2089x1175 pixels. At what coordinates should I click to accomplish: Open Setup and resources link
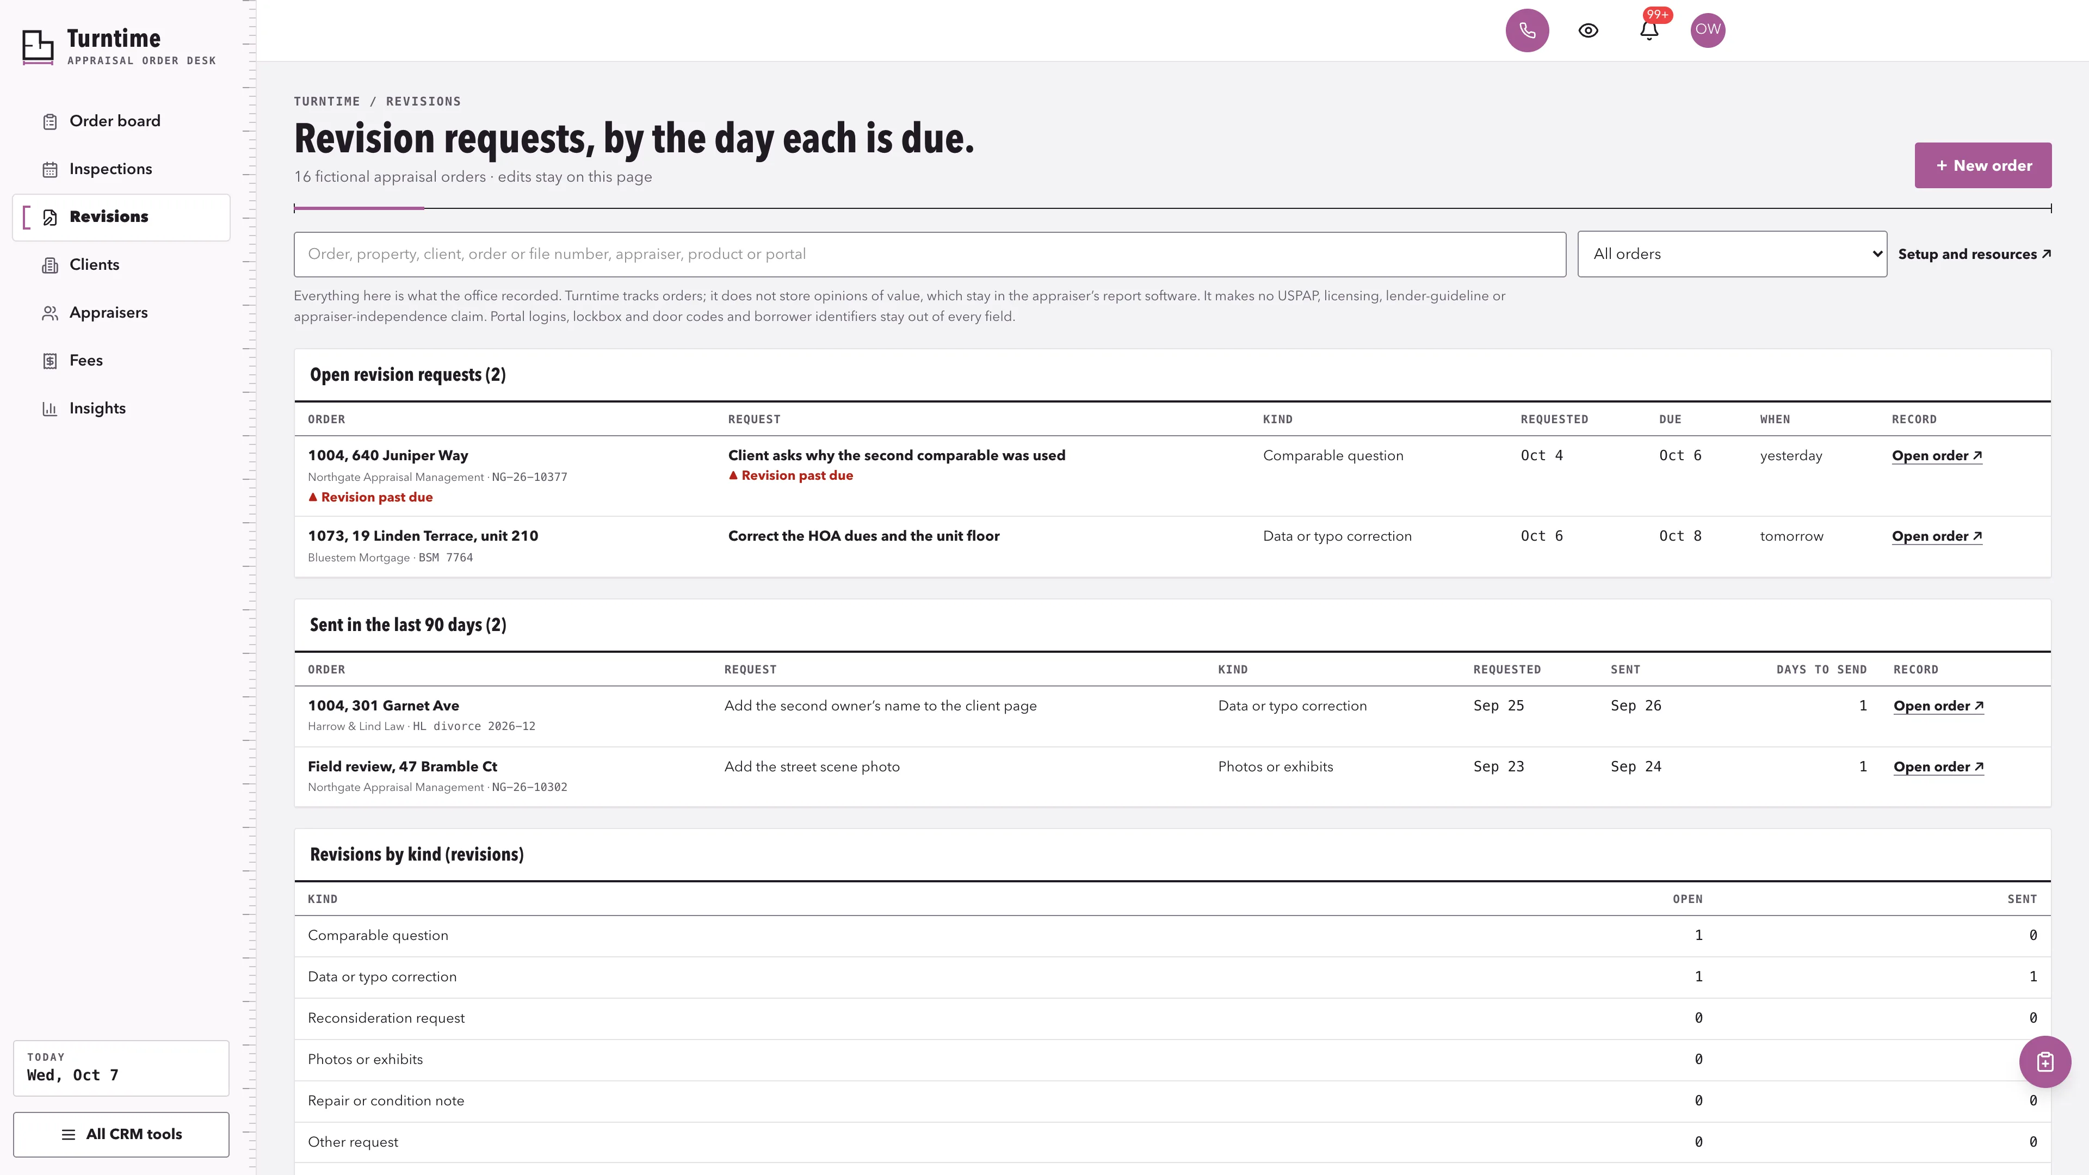coord(1975,254)
